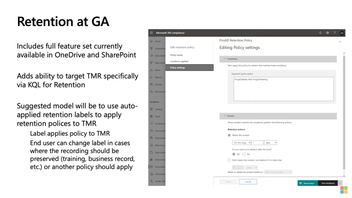The width and height of the screenshot is (352, 198).
Task: Expand the chevron beside Give feedback
Action: (340, 183)
